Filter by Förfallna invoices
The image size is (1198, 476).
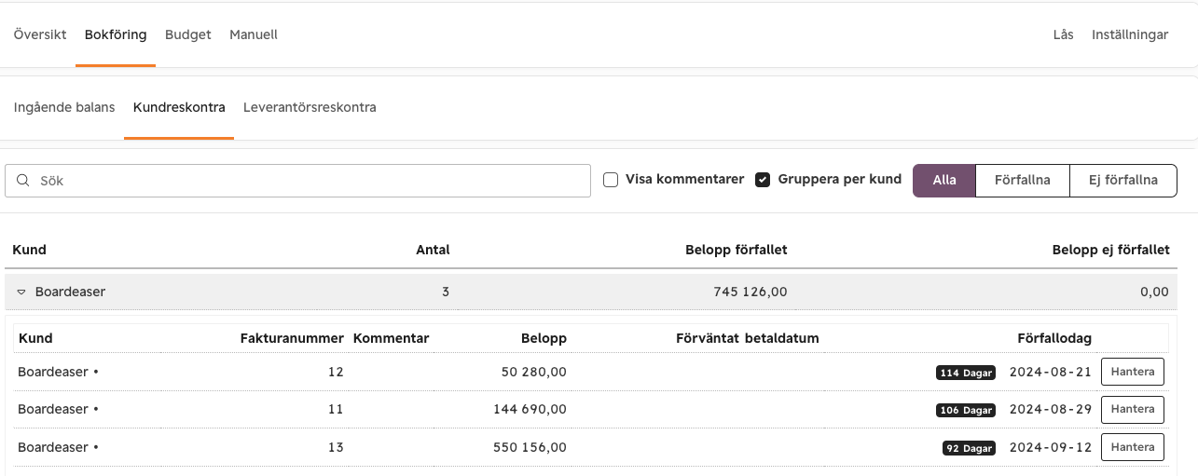pyautogui.click(x=1023, y=181)
